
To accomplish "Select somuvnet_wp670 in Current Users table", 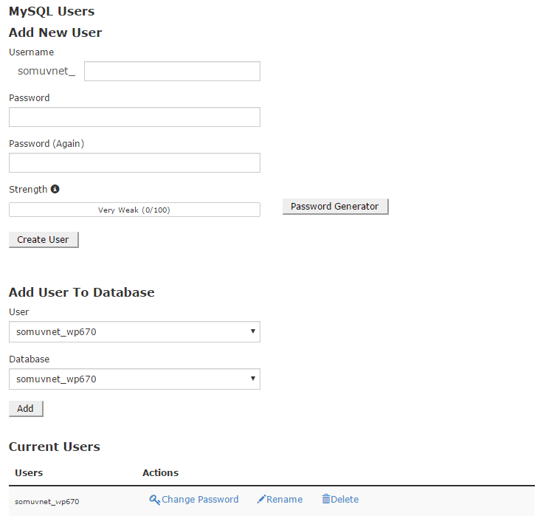I will click(x=47, y=501).
